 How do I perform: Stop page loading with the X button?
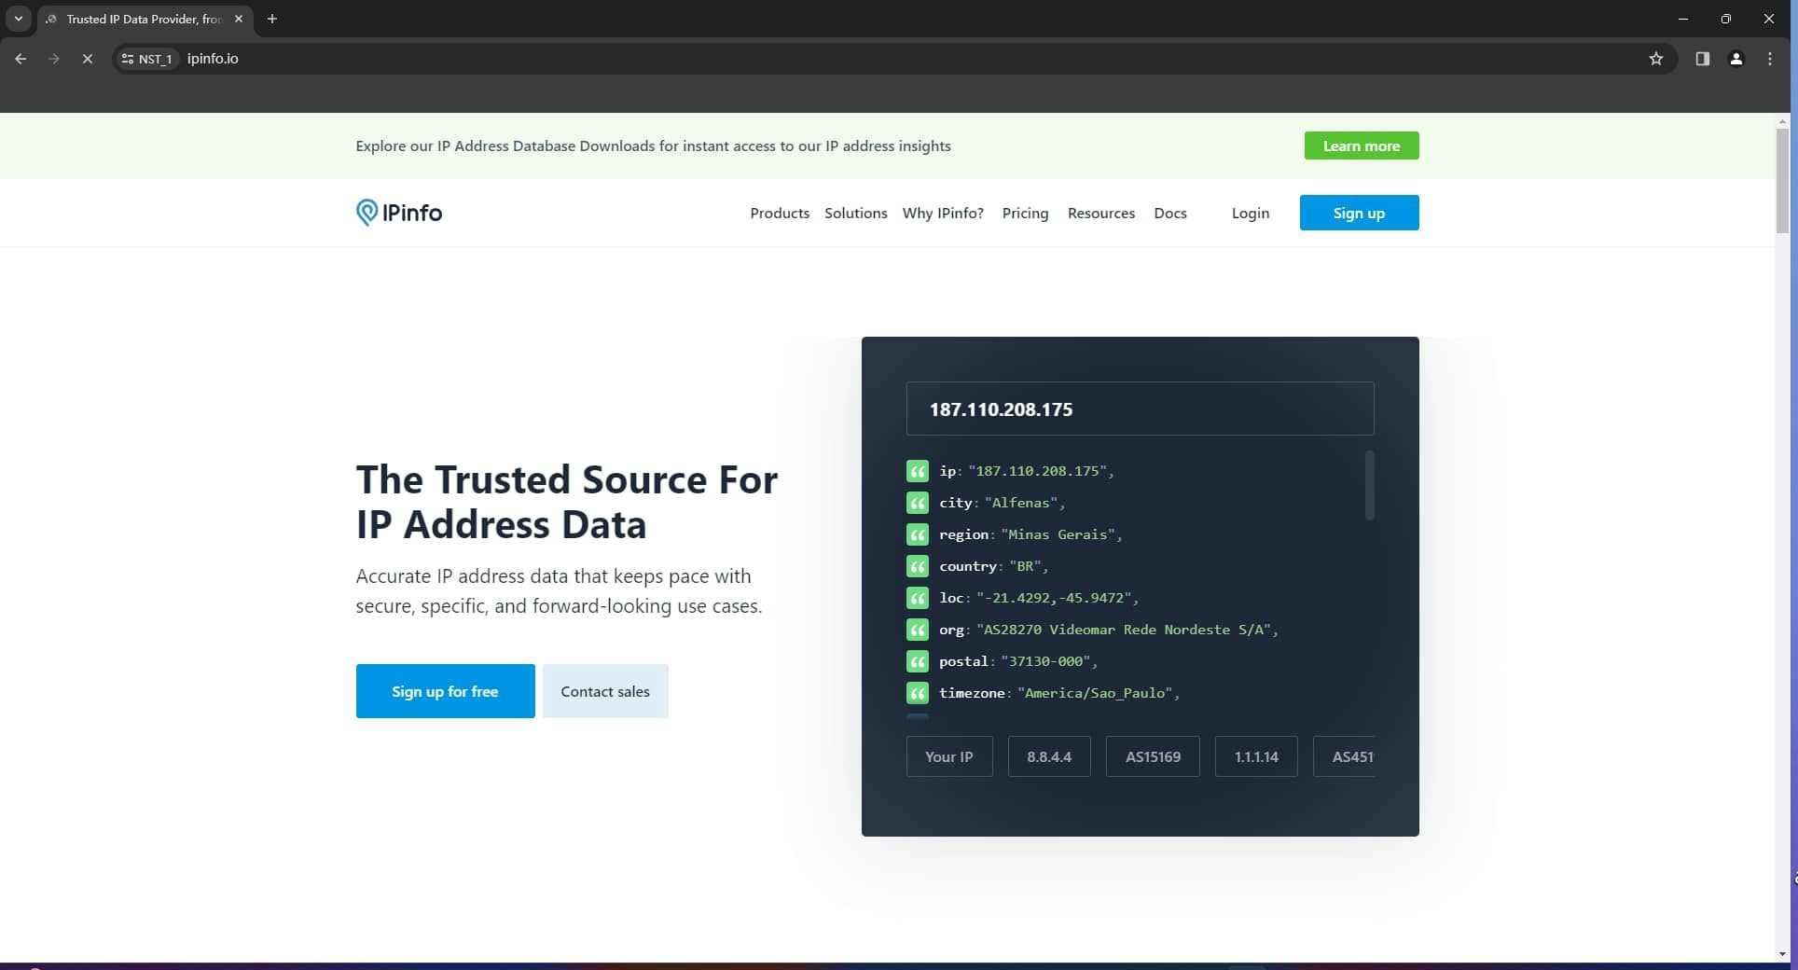88,59
